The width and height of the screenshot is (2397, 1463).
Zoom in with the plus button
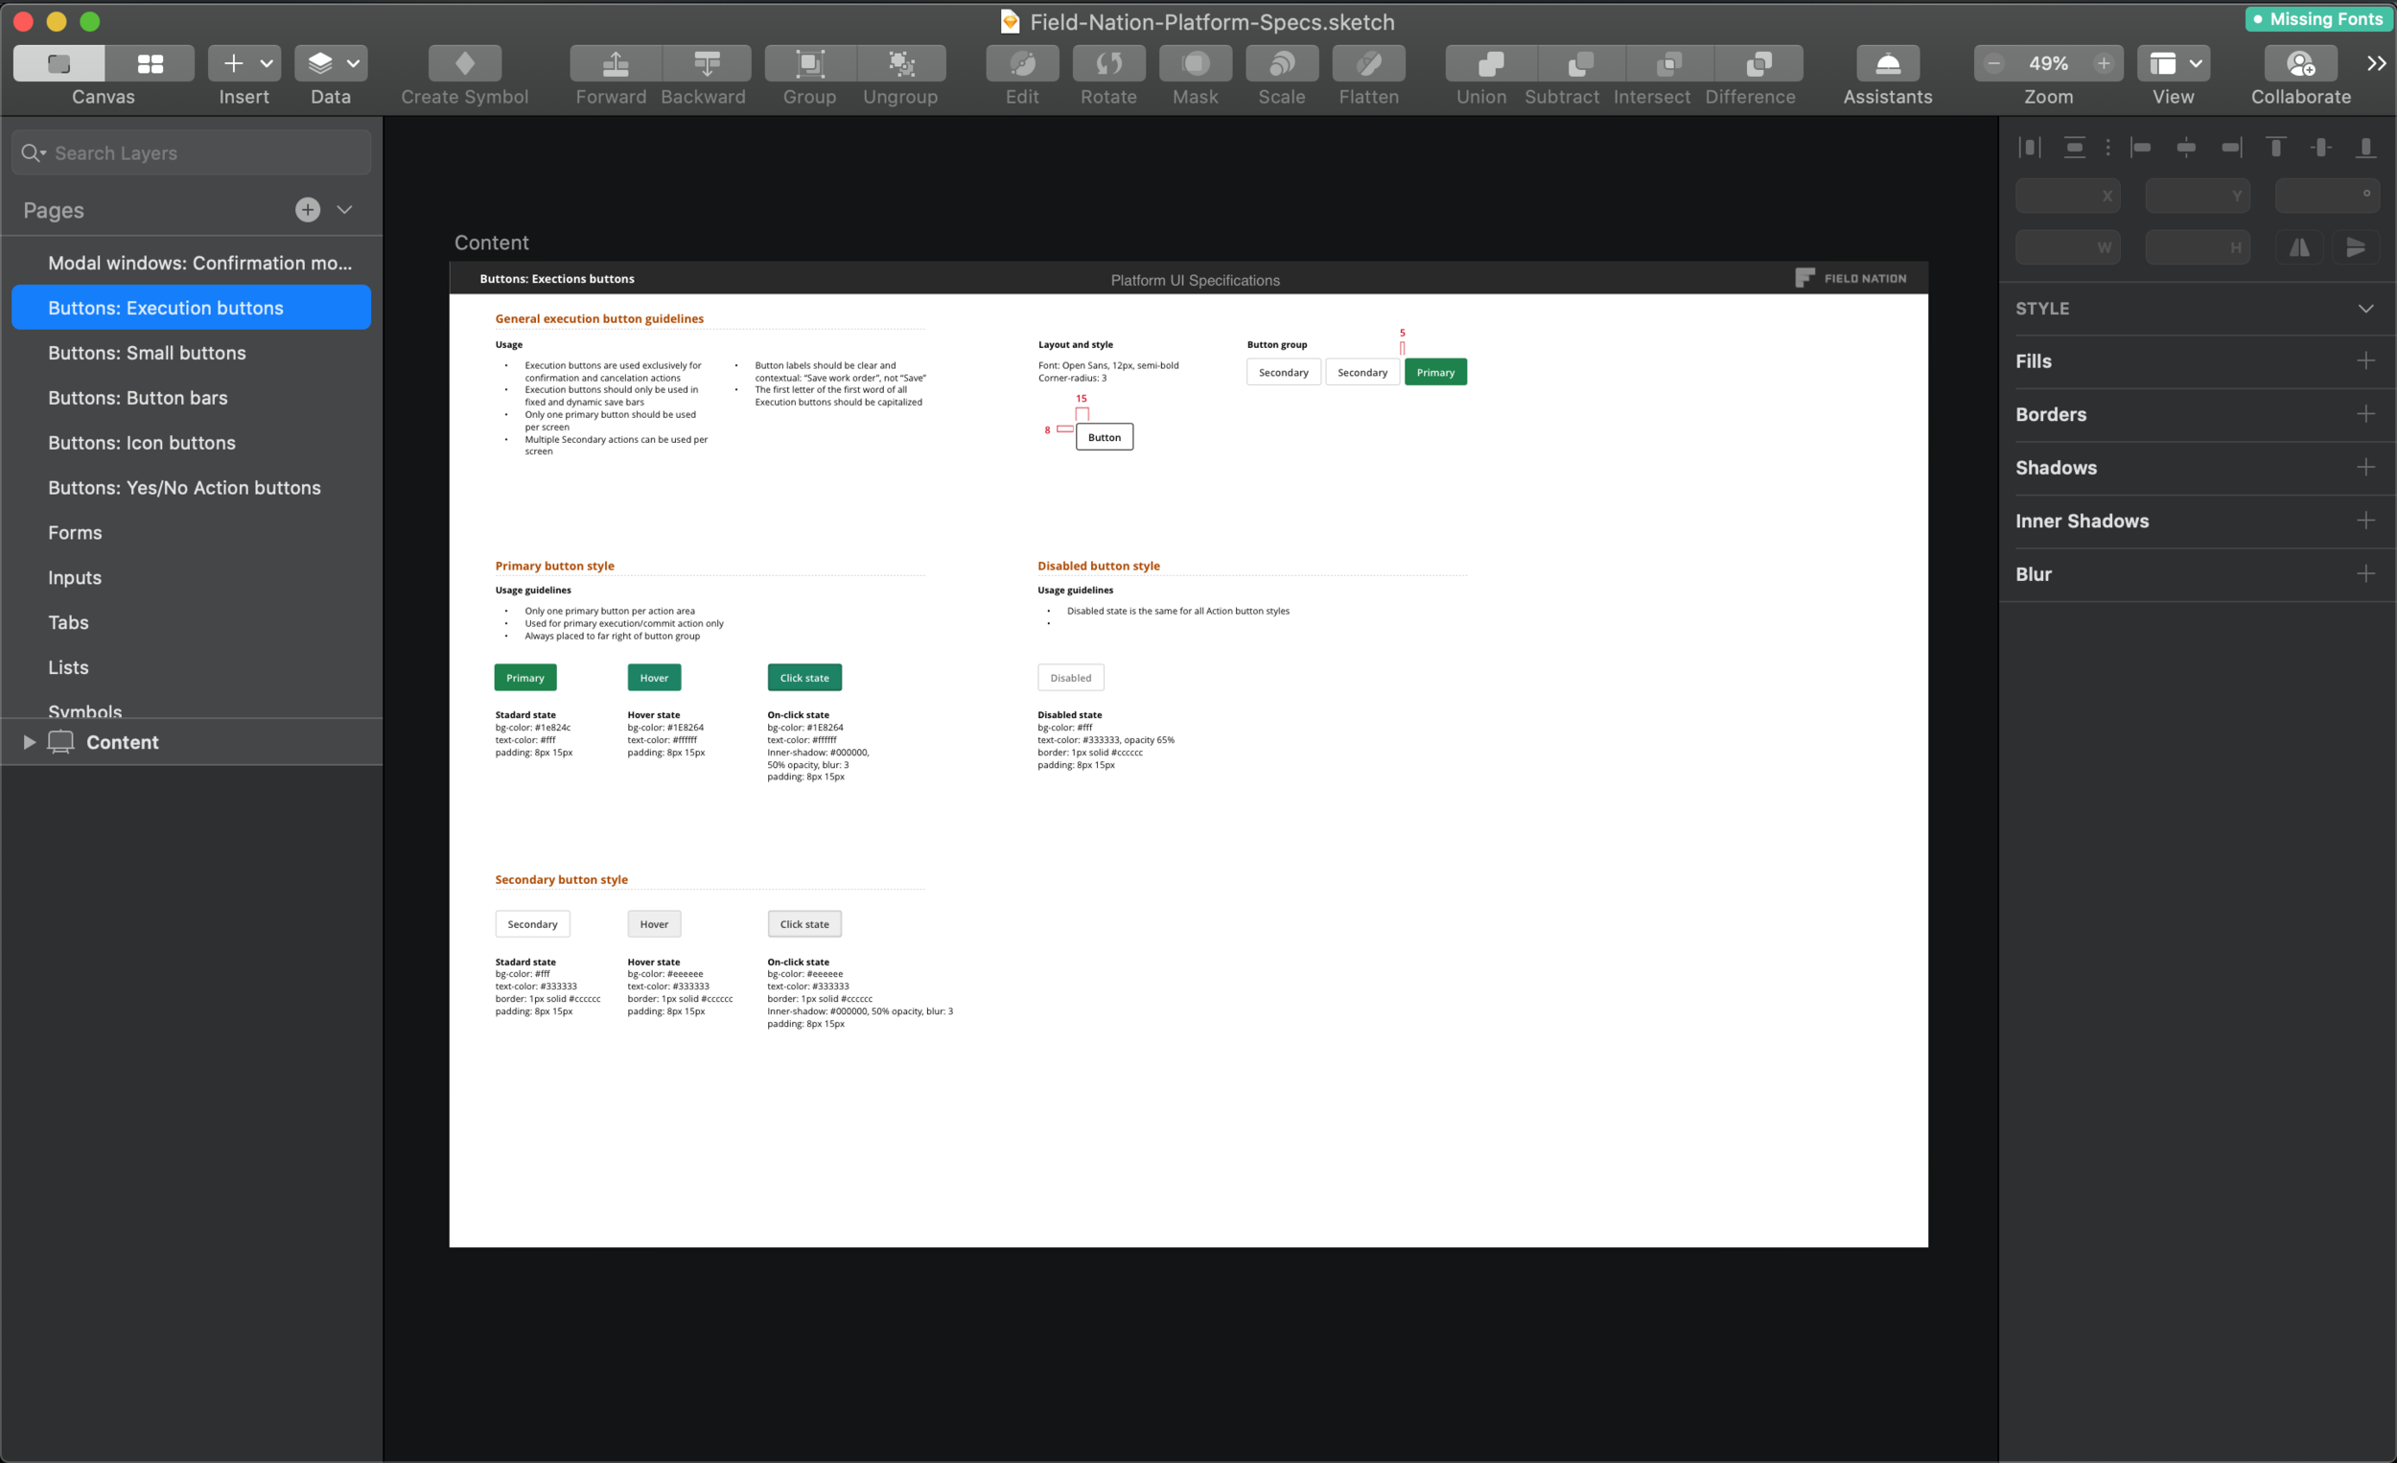click(x=2104, y=63)
